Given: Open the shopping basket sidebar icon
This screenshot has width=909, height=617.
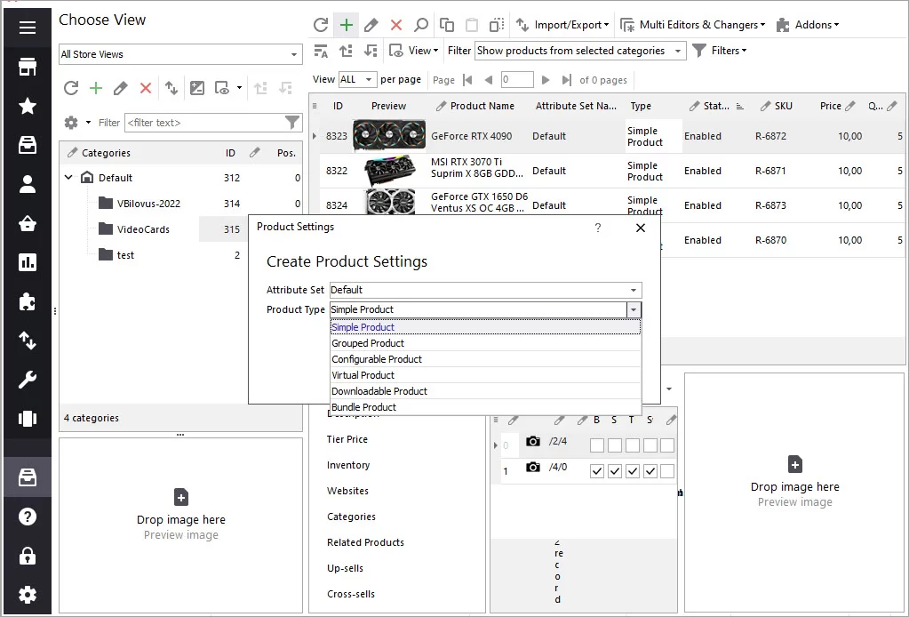Looking at the screenshot, I should pos(28,223).
